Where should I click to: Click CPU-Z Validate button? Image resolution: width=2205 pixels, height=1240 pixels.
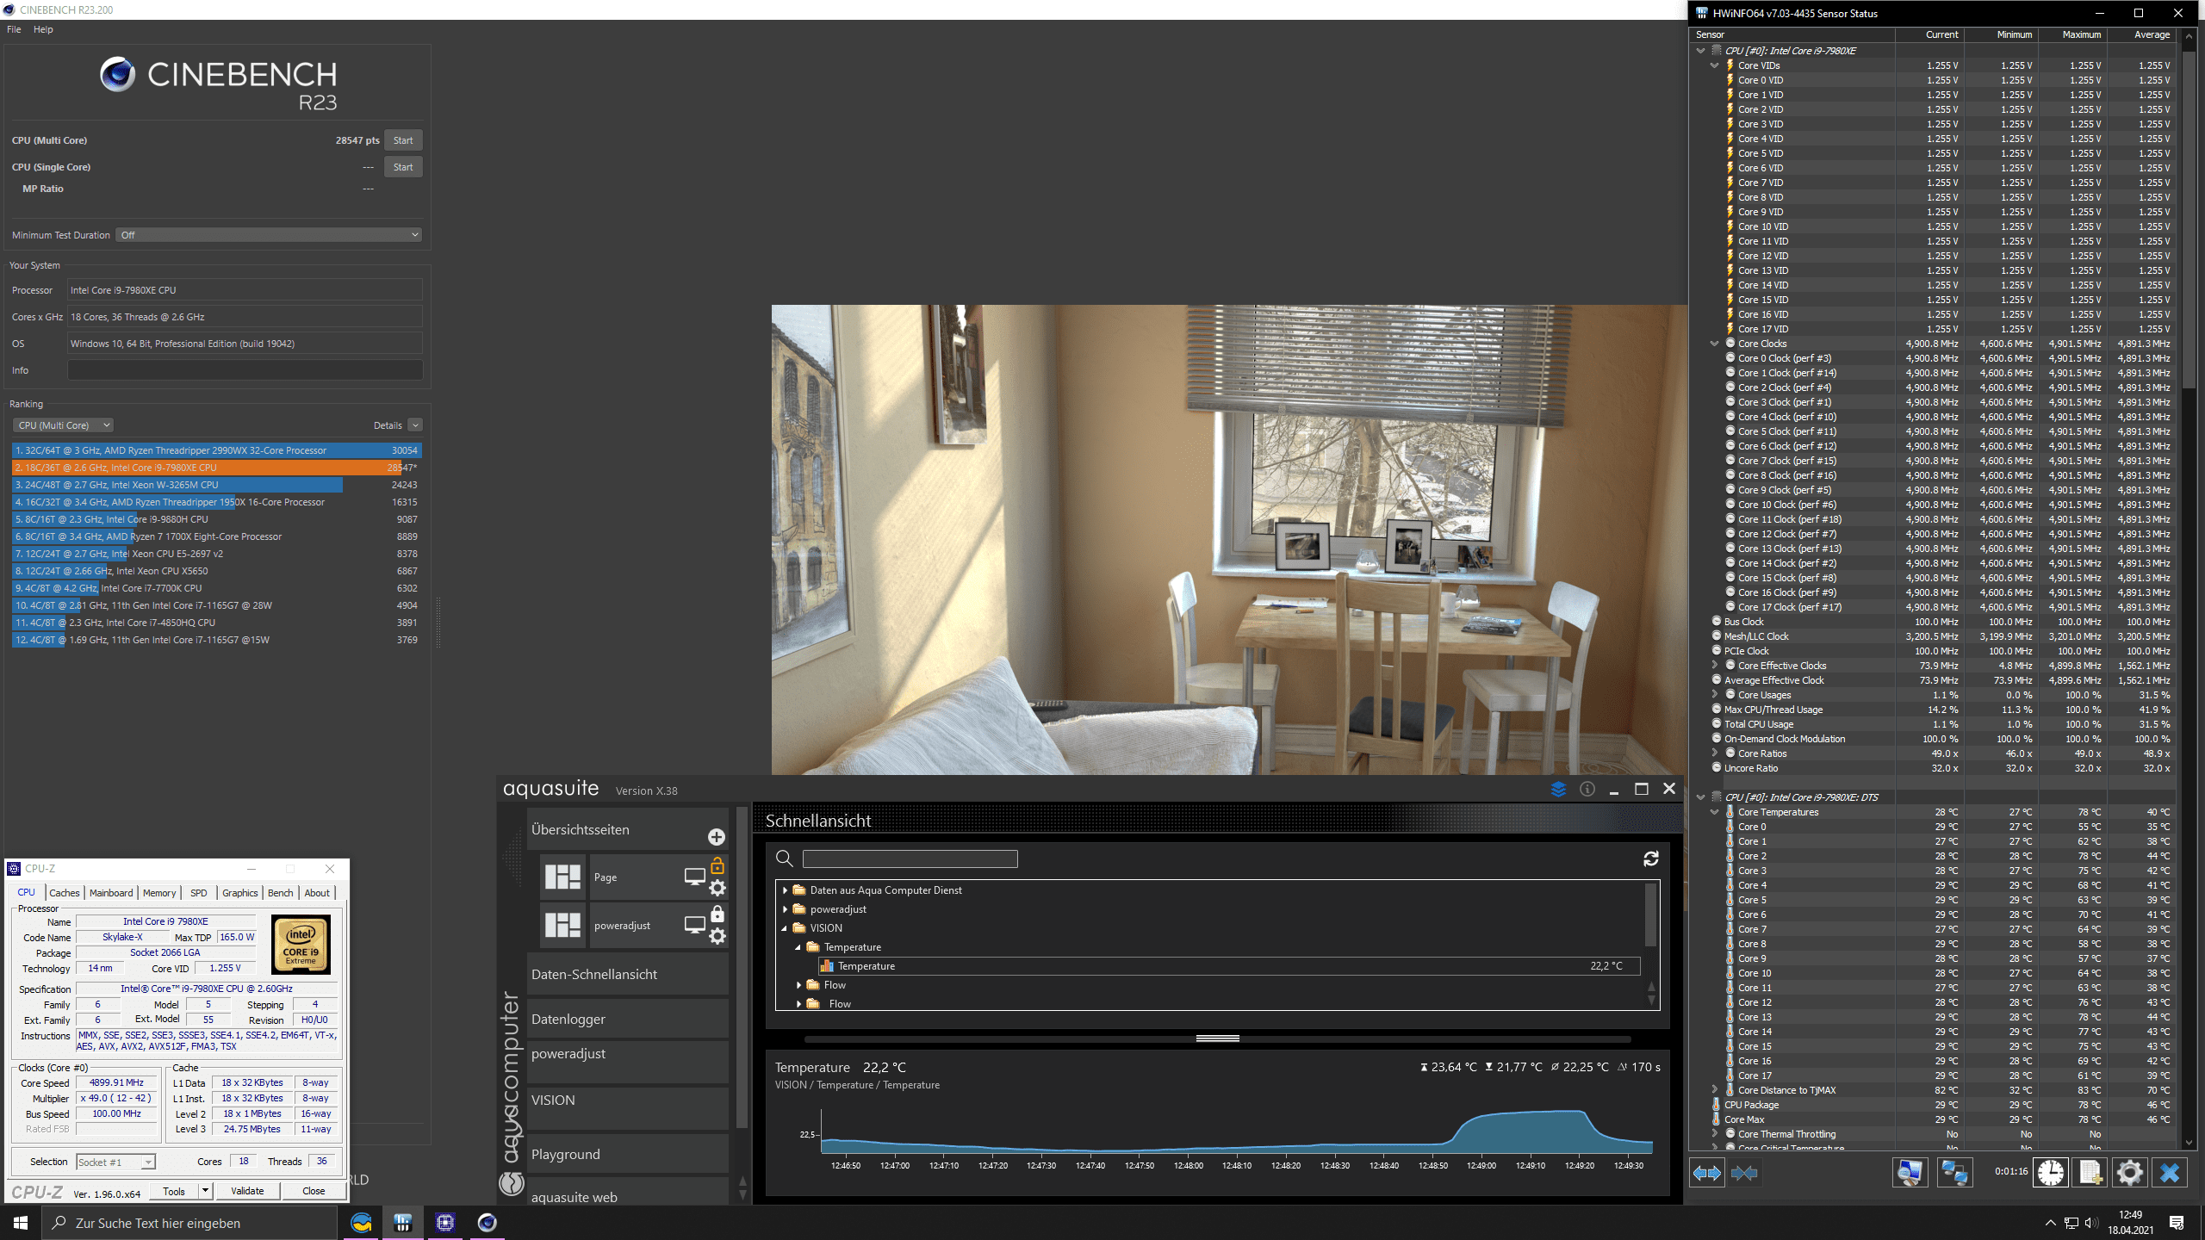coord(247,1191)
